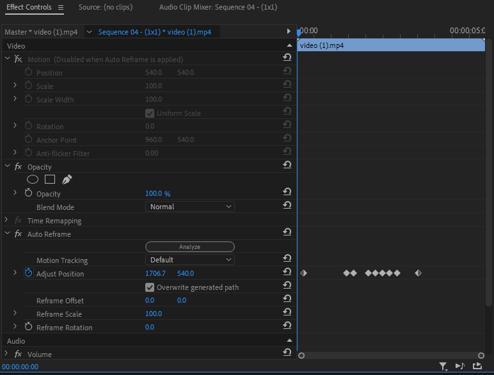
Task: Select the Sequence 04 - (1x1) clip tab
Action: click(x=155, y=32)
